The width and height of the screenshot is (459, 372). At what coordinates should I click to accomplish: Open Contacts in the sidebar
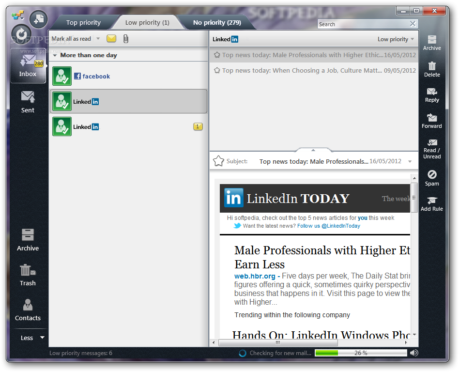28,310
